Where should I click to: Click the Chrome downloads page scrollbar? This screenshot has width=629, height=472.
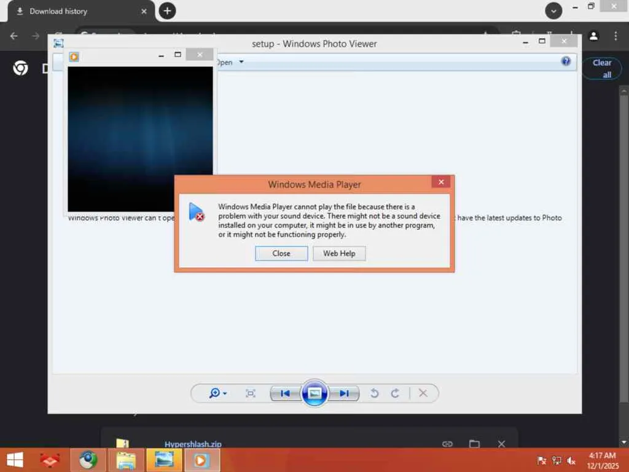(x=623, y=248)
